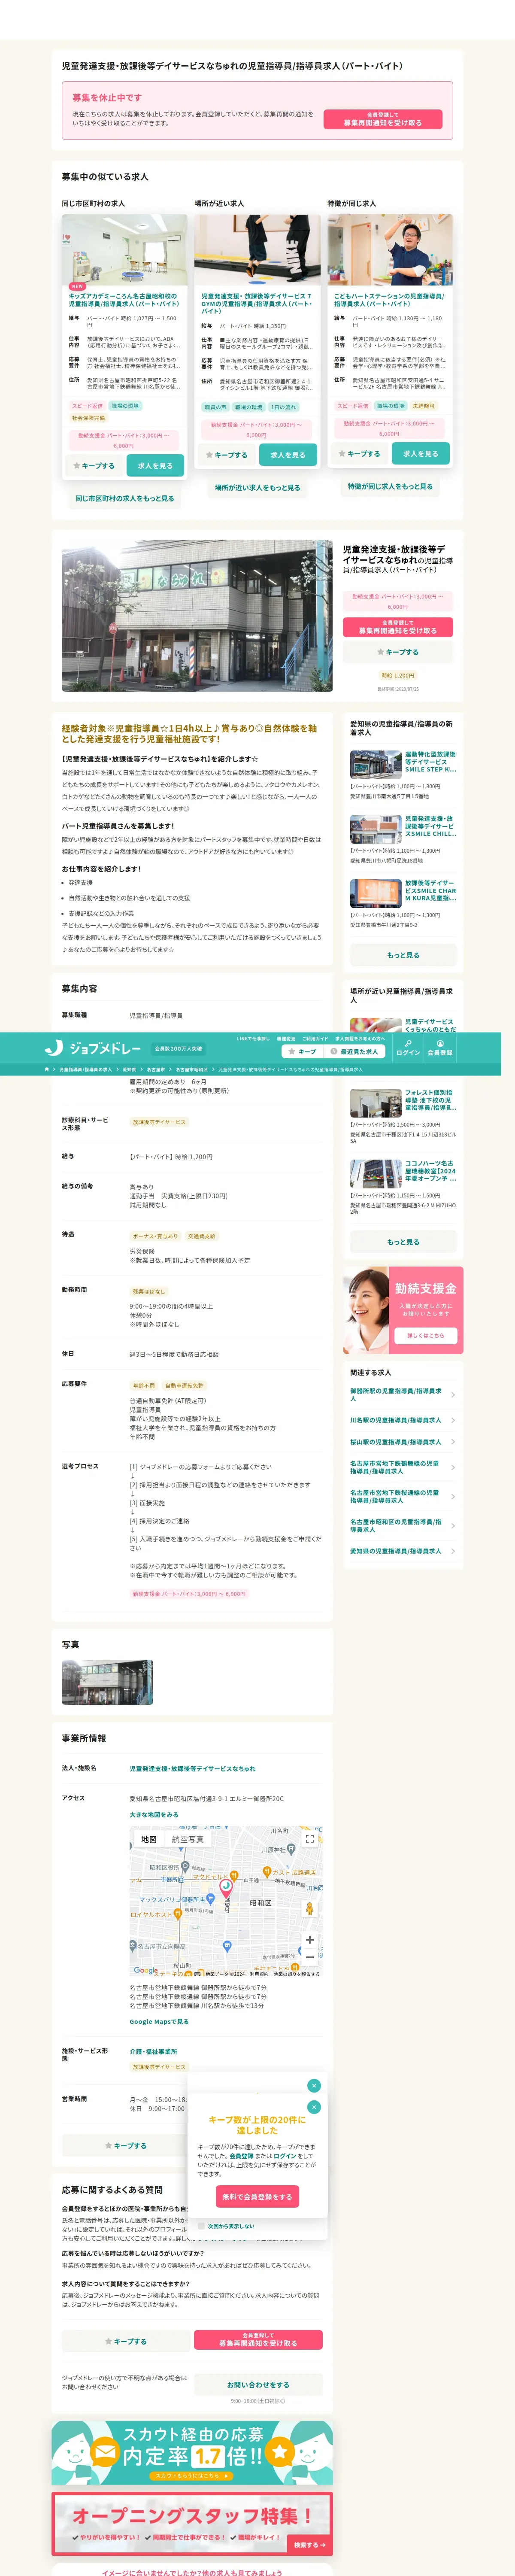The width and height of the screenshot is (515, 2576).
Task: Click 求人を見る on こどもハートステーション card
Action: coord(421,454)
